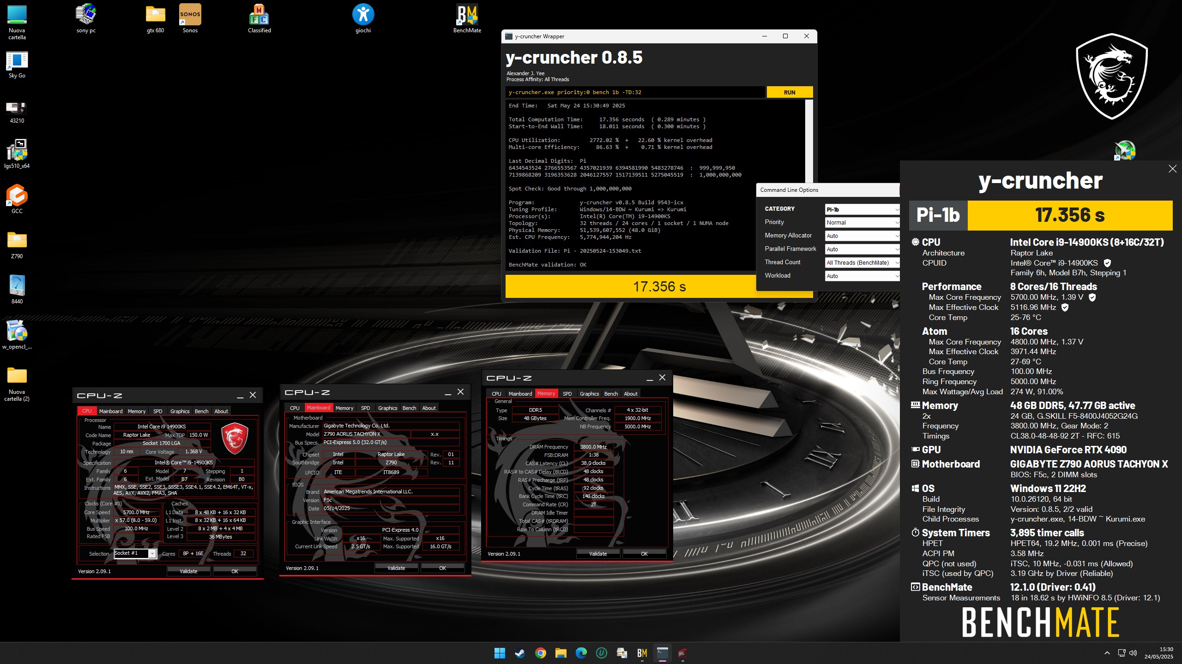Image resolution: width=1182 pixels, height=664 pixels.
Task: Click the yellow RUN button
Action: (x=790, y=92)
